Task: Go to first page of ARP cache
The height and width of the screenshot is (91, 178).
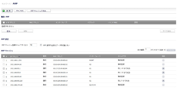Action: point(168,50)
